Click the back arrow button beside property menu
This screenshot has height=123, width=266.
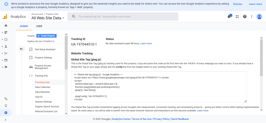(21, 49)
